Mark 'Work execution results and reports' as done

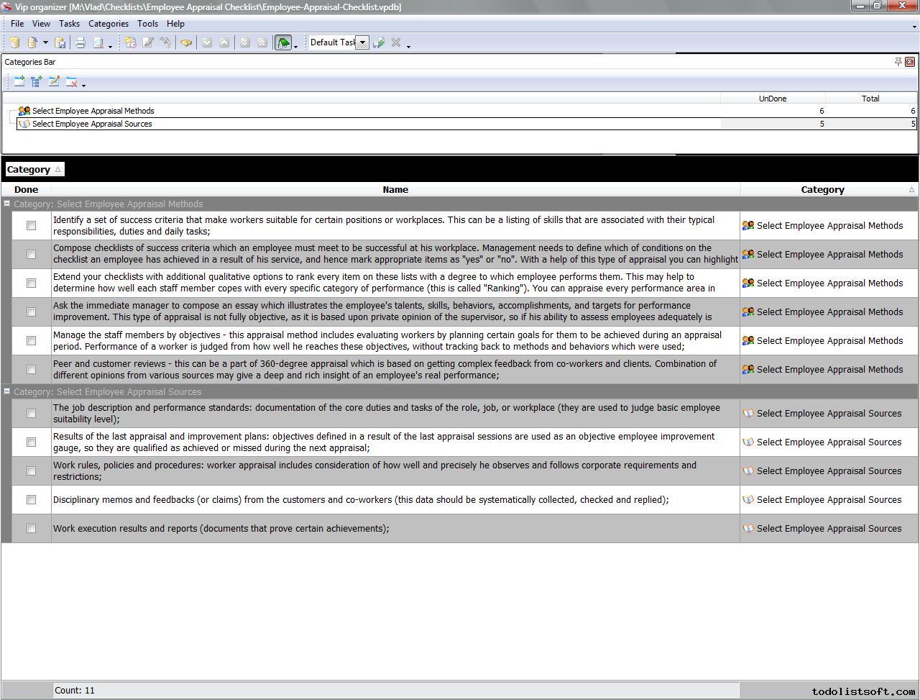coord(31,529)
